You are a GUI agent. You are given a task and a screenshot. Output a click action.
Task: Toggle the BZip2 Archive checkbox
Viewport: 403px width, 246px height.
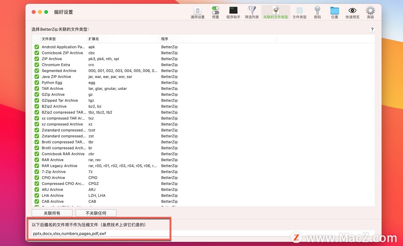pos(37,106)
